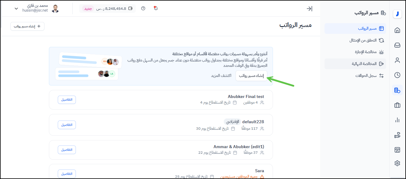Open the employees person icon
This screenshot has width=406, height=179.
click(397, 60)
